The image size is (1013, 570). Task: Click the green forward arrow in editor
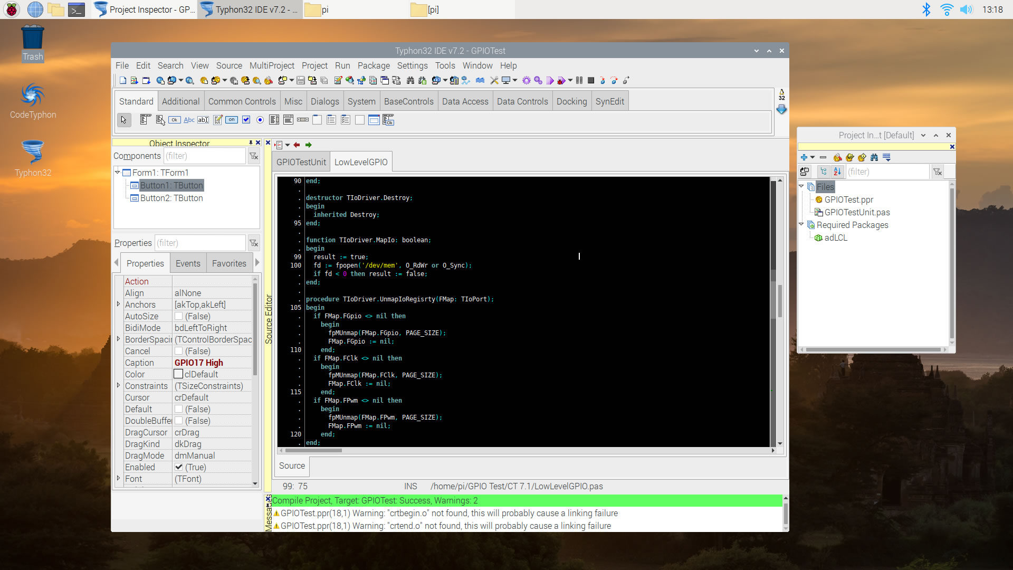tap(309, 145)
